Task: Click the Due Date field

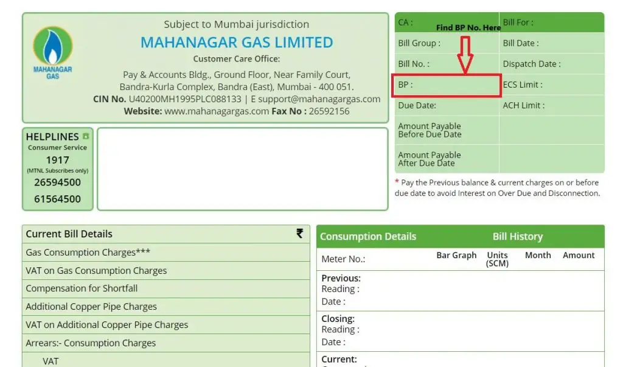Action: pos(447,105)
